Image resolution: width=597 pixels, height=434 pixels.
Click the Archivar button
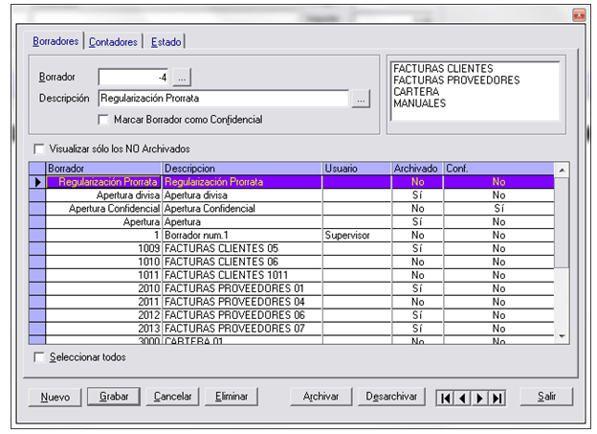[321, 397]
